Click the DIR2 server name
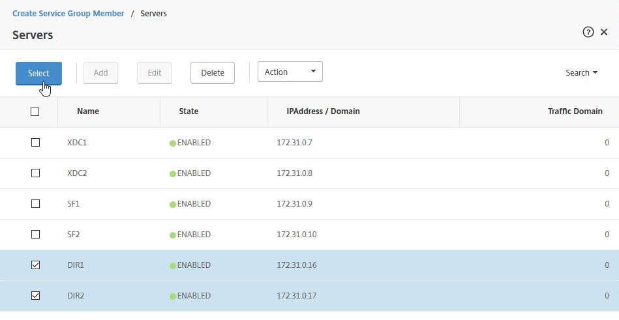 tap(76, 295)
